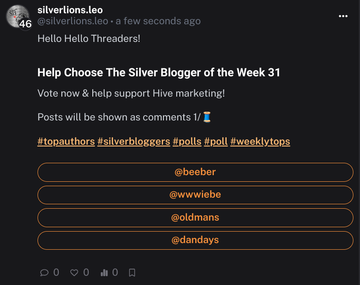
Task: Click the comment speech bubble icon
Action: click(44, 272)
